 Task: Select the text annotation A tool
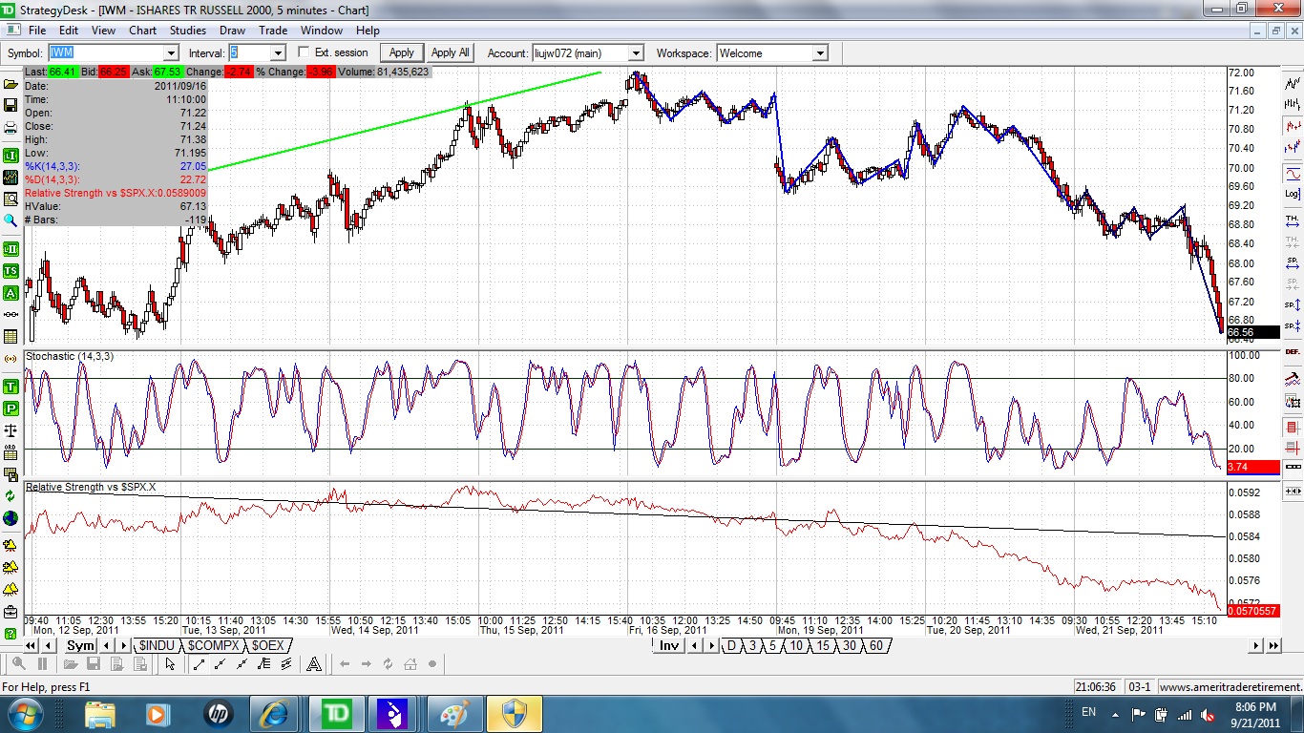(x=314, y=664)
